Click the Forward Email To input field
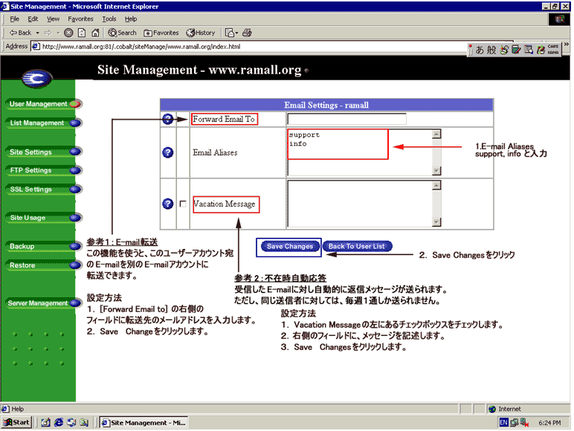This screenshot has width=574, height=431. [346, 119]
